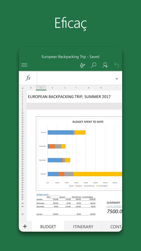Click the 'Gear' table column header
The image size is (141, 251).
click(x=48, y=197)
